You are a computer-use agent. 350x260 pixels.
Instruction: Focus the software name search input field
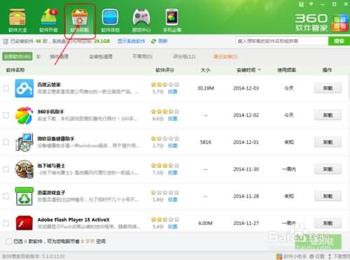[x=282, y=41]
